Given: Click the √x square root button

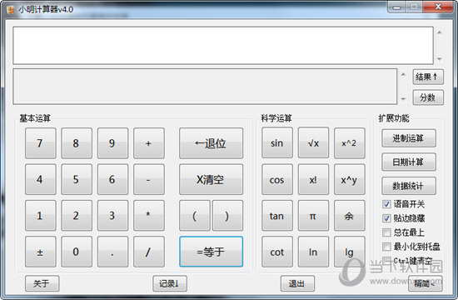Looking at the screenshot, I should (313, 142).
